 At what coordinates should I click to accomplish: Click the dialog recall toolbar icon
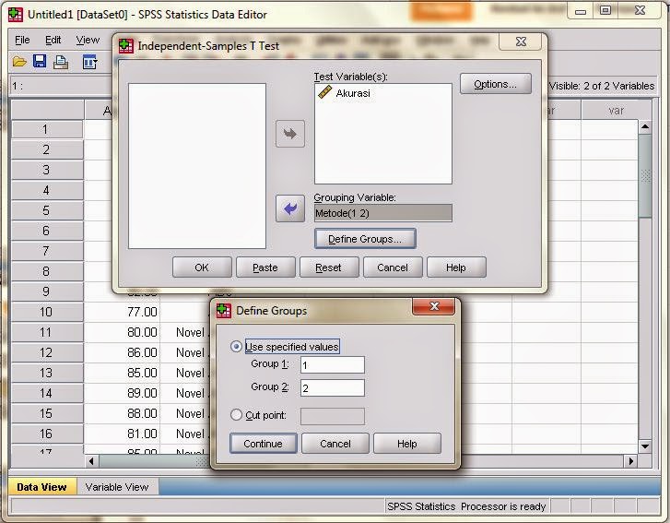click(89, 63)
